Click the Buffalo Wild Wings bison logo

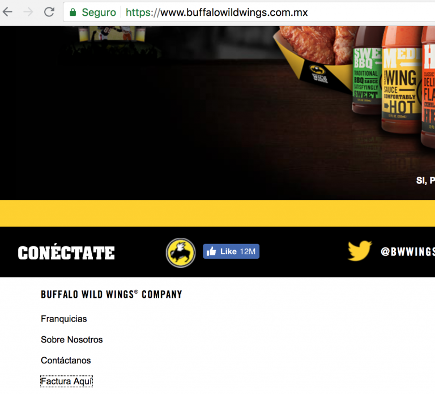(x=181, y=252)
